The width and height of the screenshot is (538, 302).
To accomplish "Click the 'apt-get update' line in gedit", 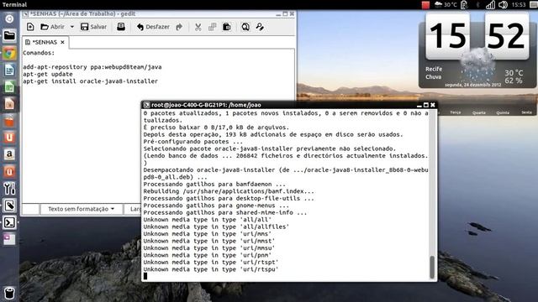I will pyautogui.click(x=48, y=74).
